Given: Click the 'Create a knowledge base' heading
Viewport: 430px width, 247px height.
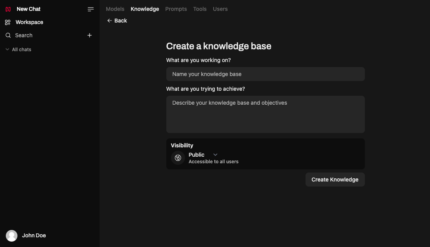Looking at the screenshot, I should pos(219,46).
